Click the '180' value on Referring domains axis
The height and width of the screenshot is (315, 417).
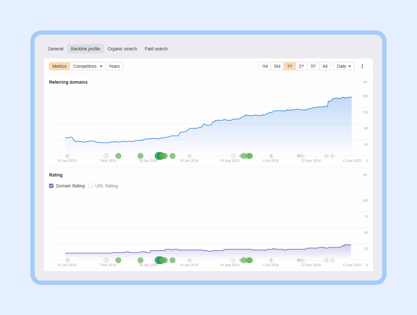point(365,96)
